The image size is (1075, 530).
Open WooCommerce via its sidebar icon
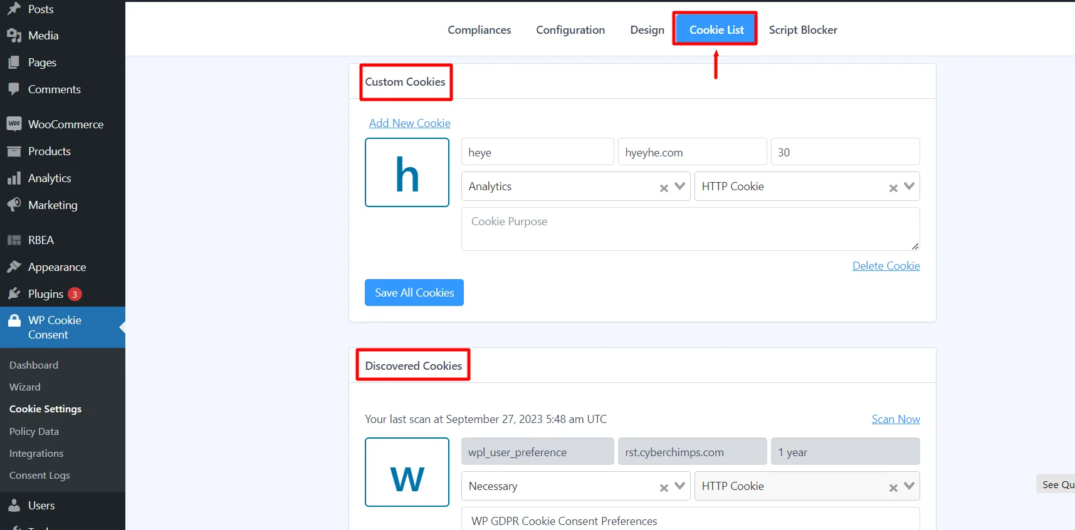click(14, 124)
